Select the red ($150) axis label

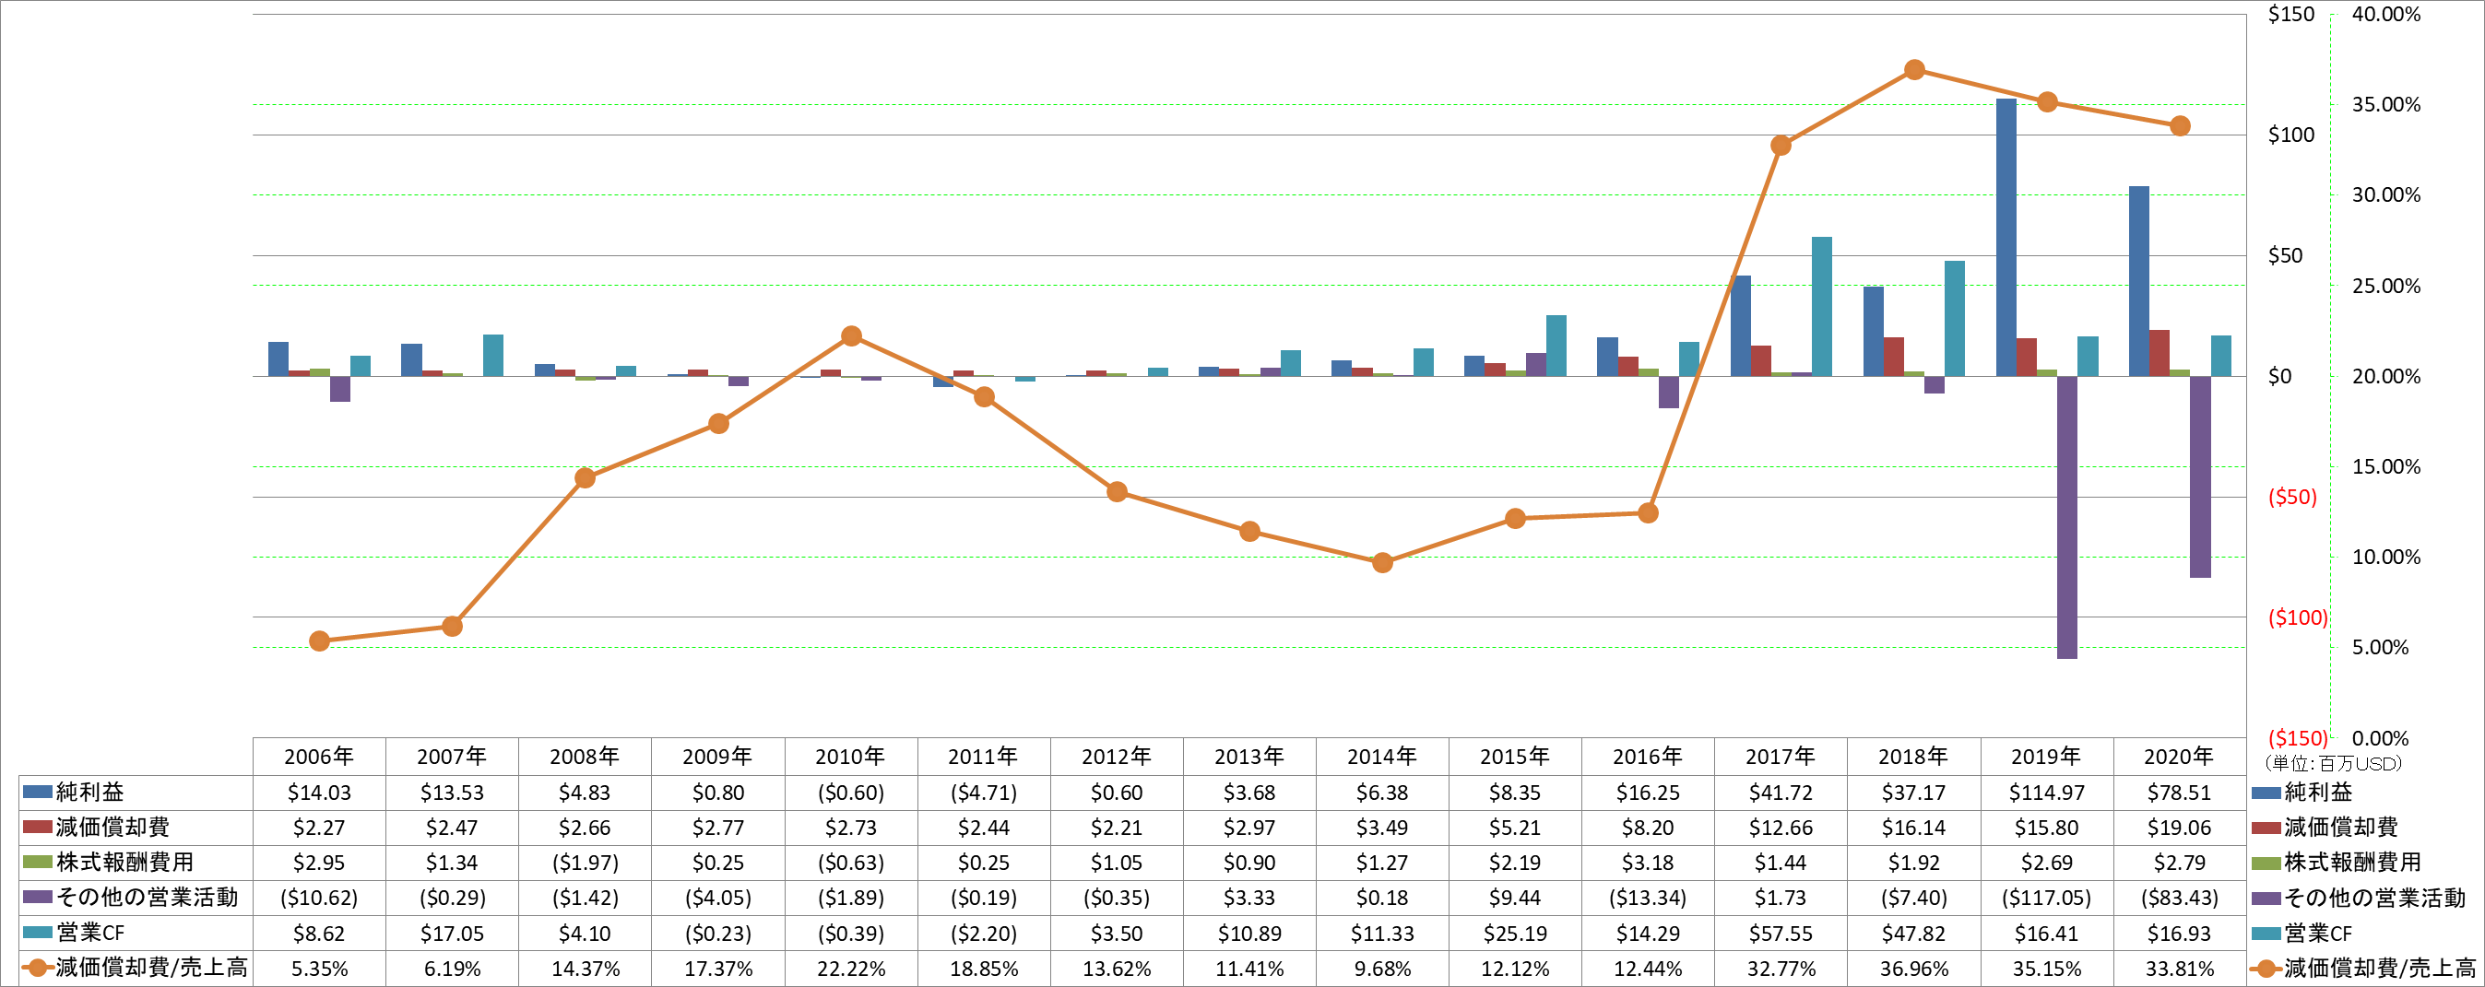point(2297,738)
